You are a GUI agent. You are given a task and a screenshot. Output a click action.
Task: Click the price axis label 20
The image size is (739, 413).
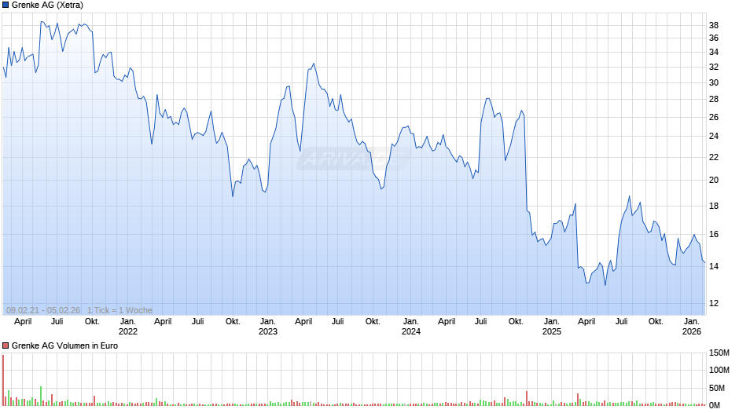(x=714, y=181)
